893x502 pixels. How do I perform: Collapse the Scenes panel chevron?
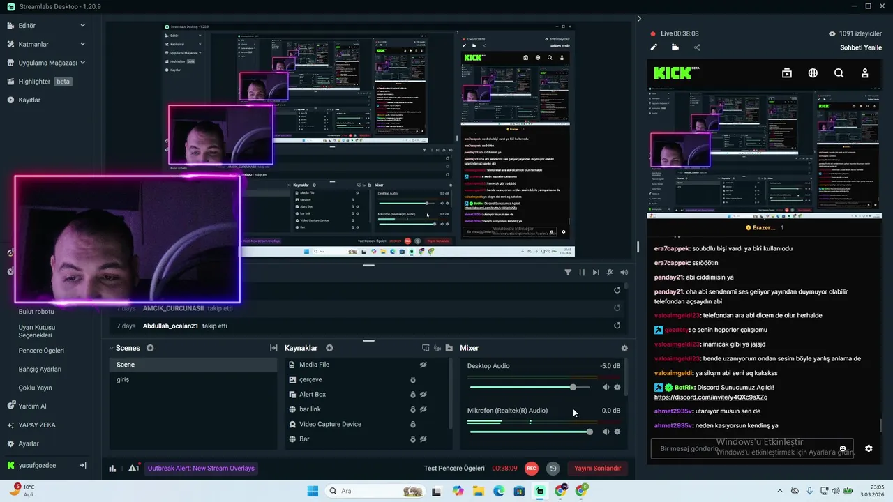(112, 348)
